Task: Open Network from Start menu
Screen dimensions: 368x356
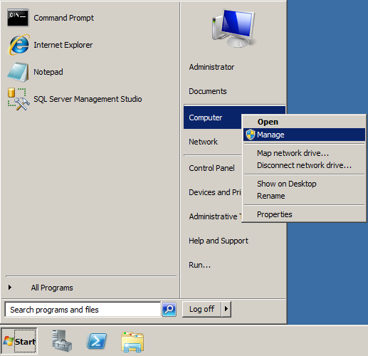Action: [203, 142]
